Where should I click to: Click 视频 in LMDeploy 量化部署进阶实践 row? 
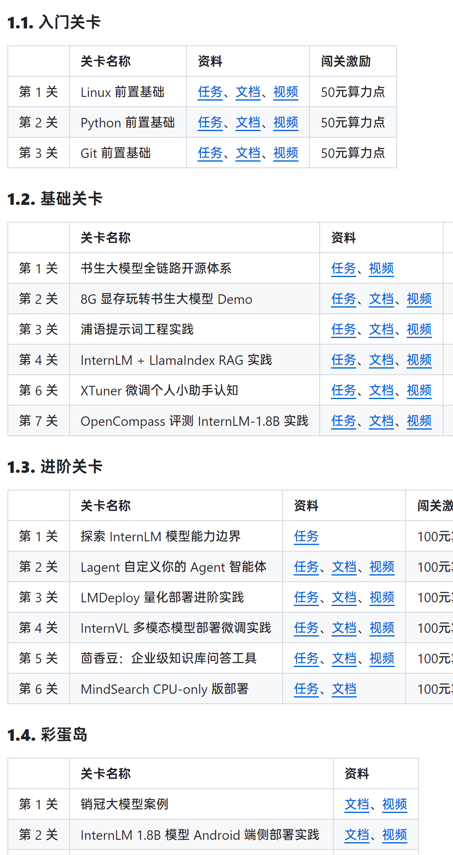pyautogui.click(x=382, y=597)
